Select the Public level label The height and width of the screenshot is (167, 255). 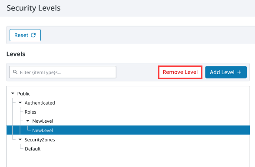(x=24, y=94)
